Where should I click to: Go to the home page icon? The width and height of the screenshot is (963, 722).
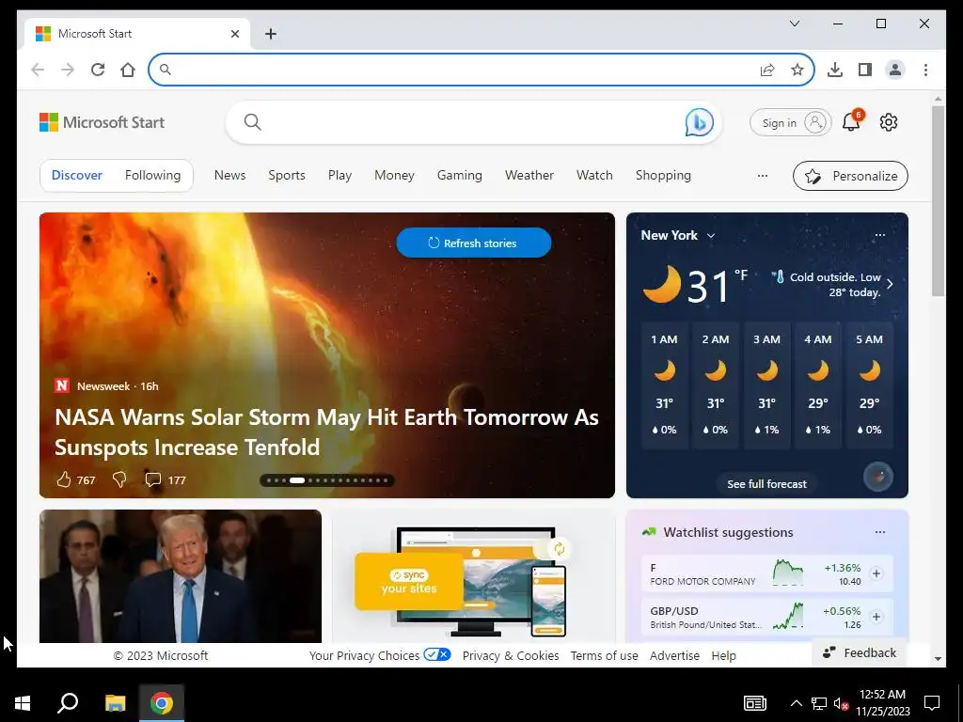128,70
